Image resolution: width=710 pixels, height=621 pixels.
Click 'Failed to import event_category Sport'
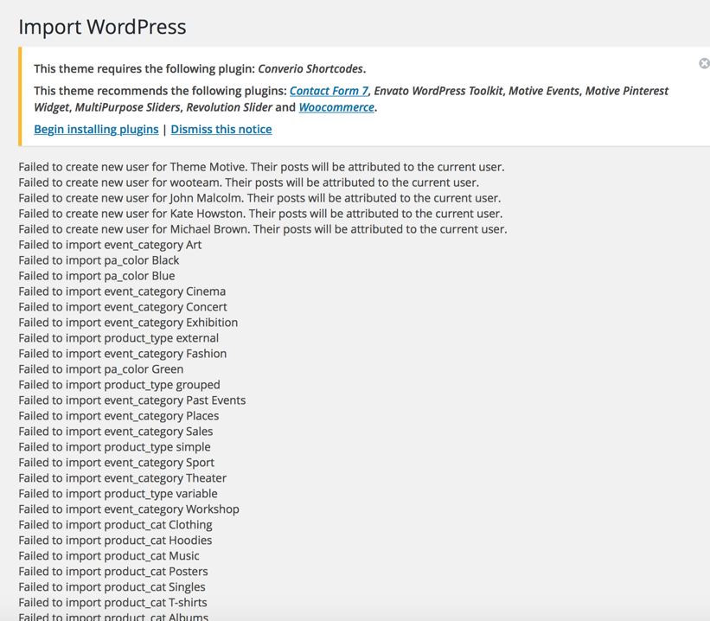point(117,463)
